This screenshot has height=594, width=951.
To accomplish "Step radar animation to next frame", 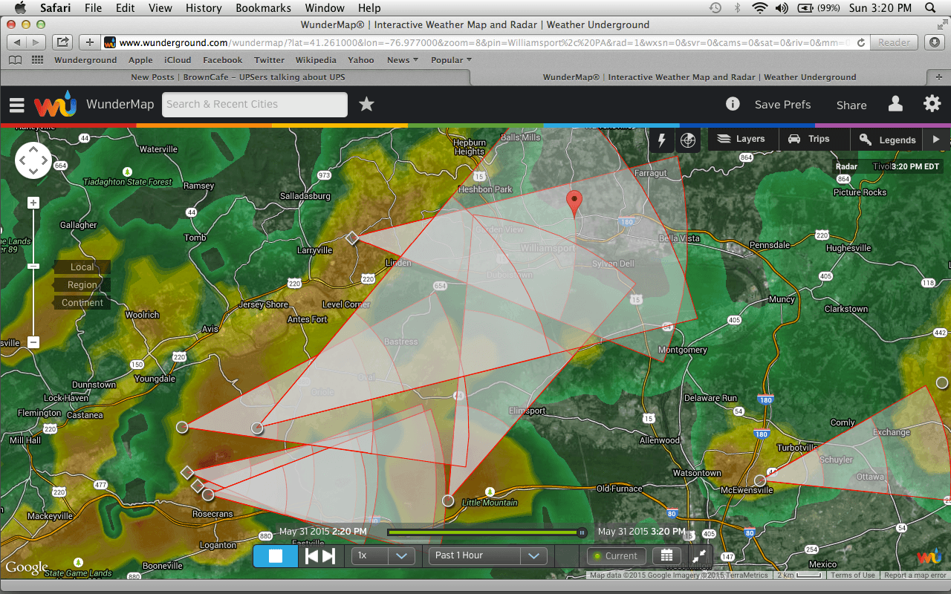I will [329, 555].
